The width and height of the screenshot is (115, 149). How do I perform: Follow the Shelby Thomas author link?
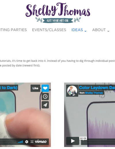[x=94, y=93]
